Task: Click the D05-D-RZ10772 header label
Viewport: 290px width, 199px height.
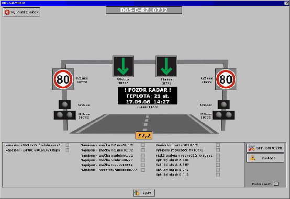Action: click(144, 10)
